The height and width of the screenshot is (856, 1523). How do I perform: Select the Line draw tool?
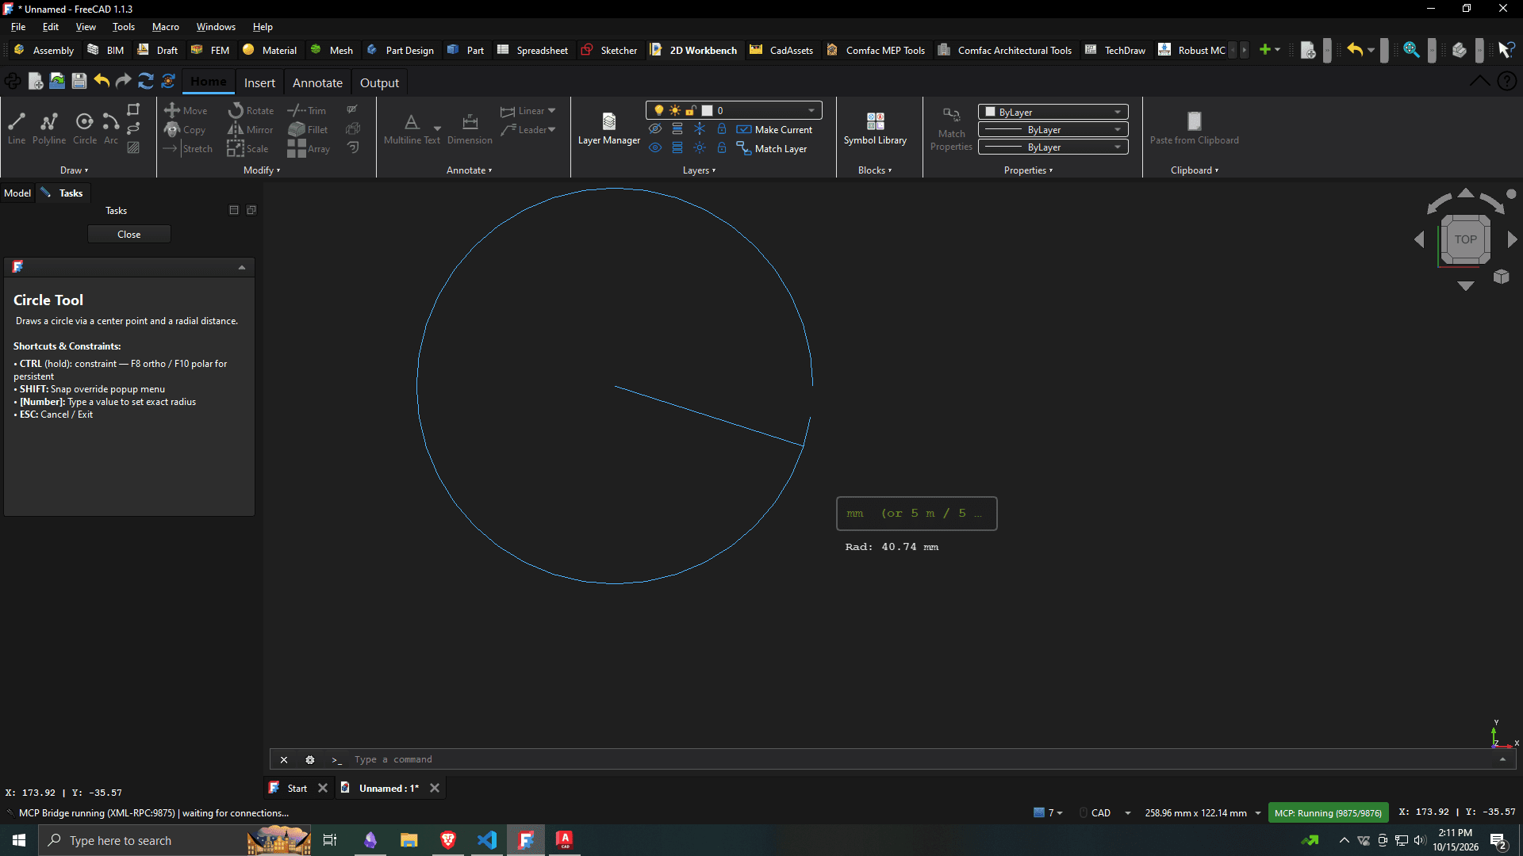coord(17,128)
